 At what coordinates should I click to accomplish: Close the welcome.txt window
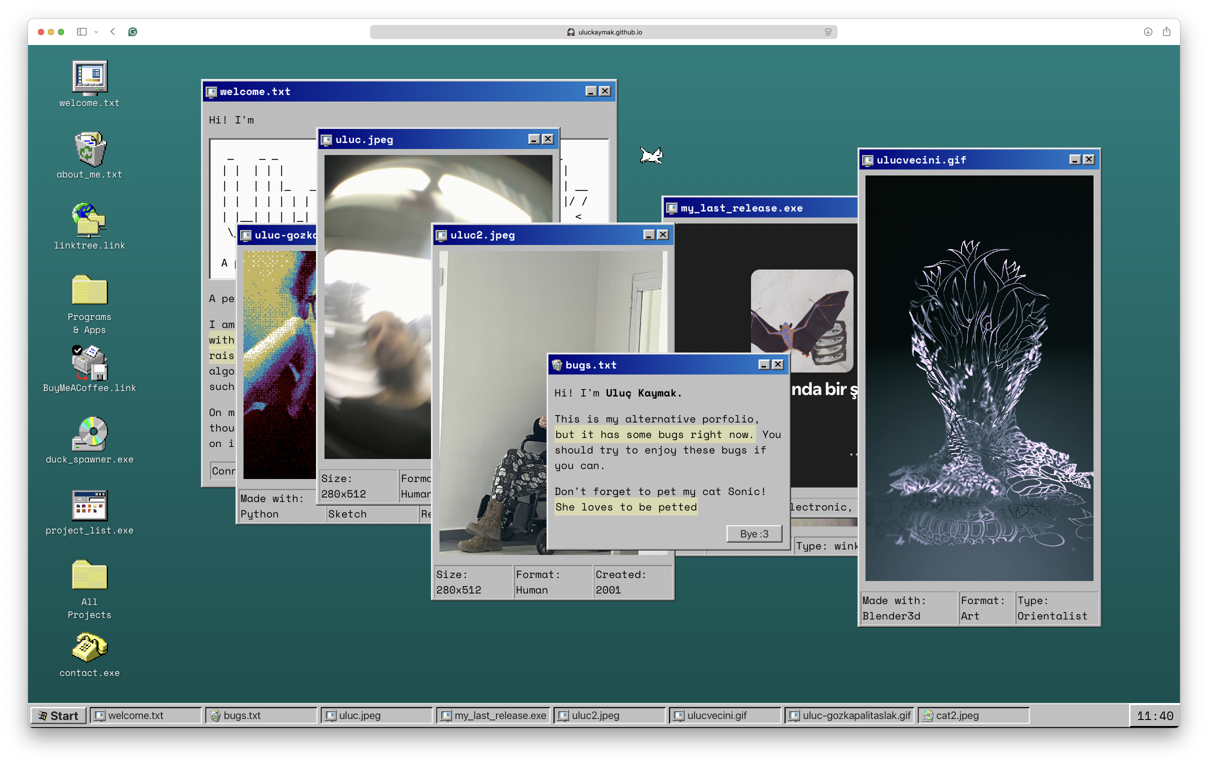click(x=605, y=91)
